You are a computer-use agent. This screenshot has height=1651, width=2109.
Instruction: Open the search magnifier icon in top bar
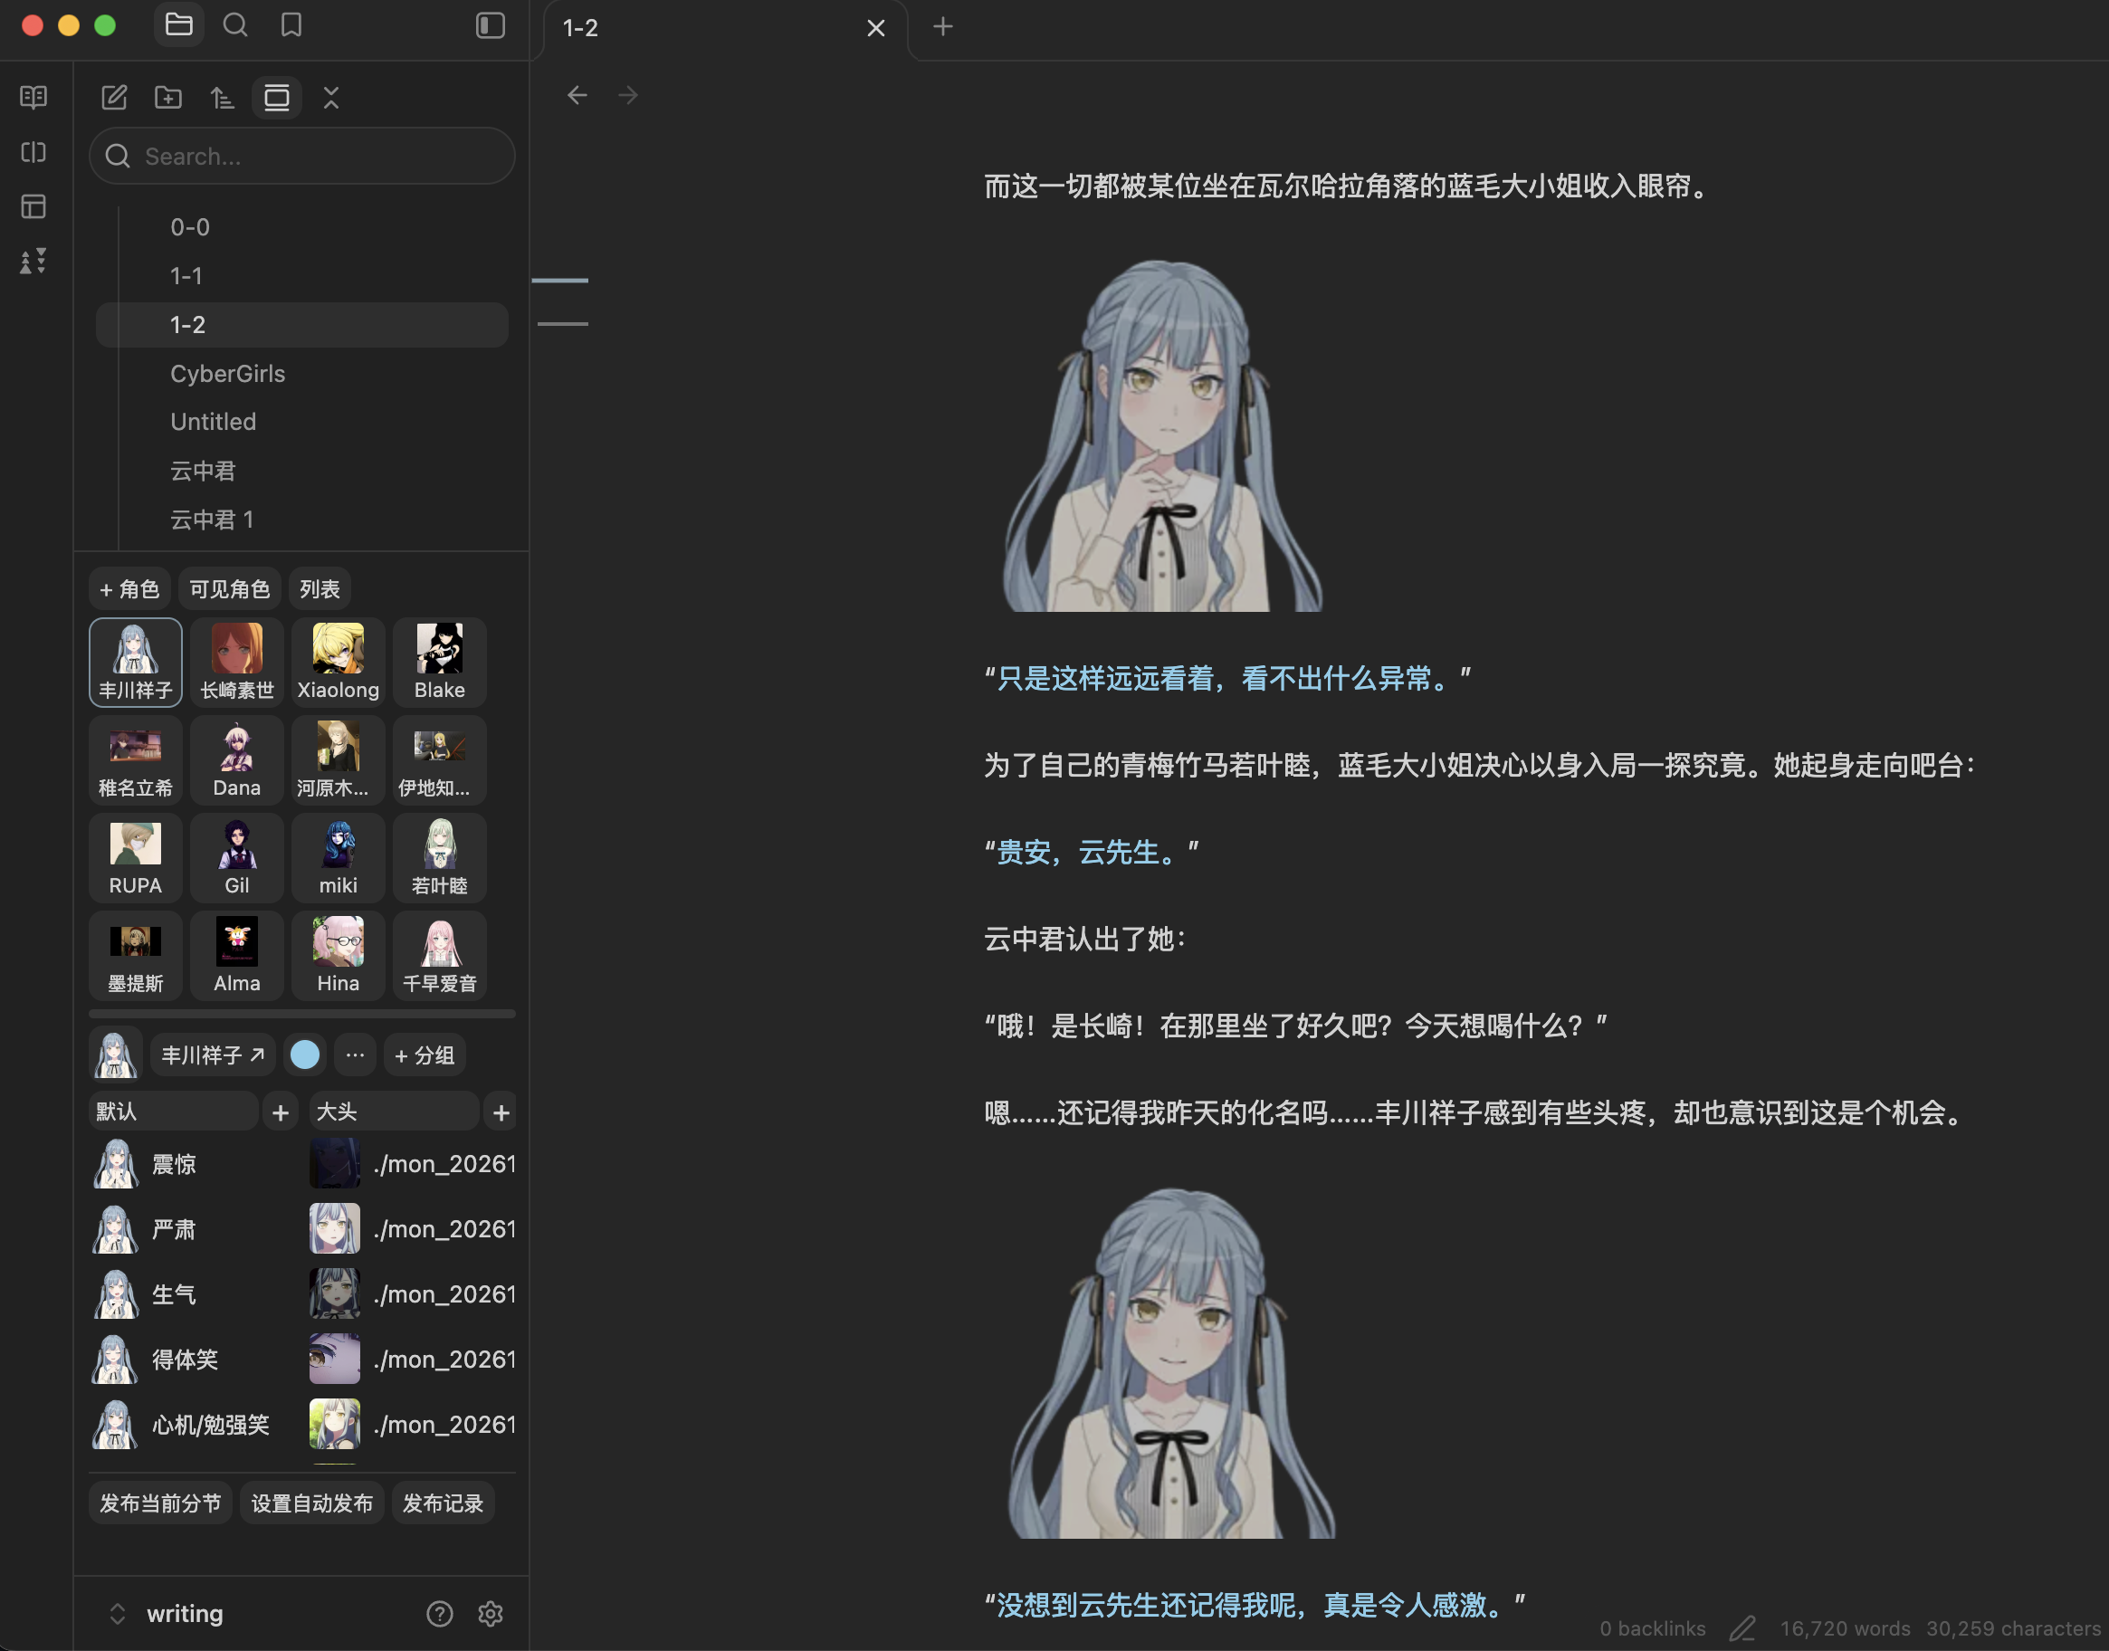click(x=234, y=25)
